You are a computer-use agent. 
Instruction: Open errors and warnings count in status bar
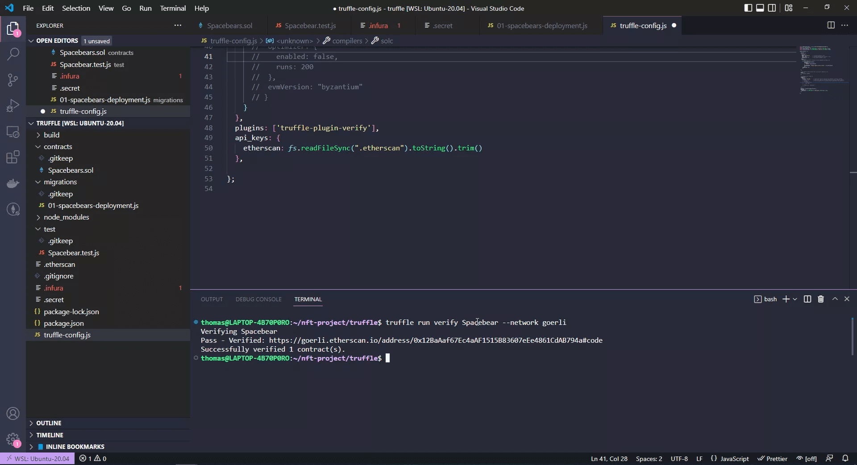93,458
